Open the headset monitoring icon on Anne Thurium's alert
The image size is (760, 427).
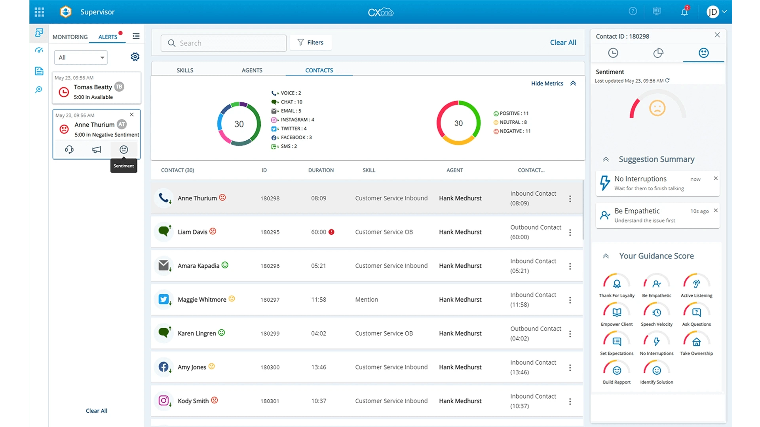(69, 149)
